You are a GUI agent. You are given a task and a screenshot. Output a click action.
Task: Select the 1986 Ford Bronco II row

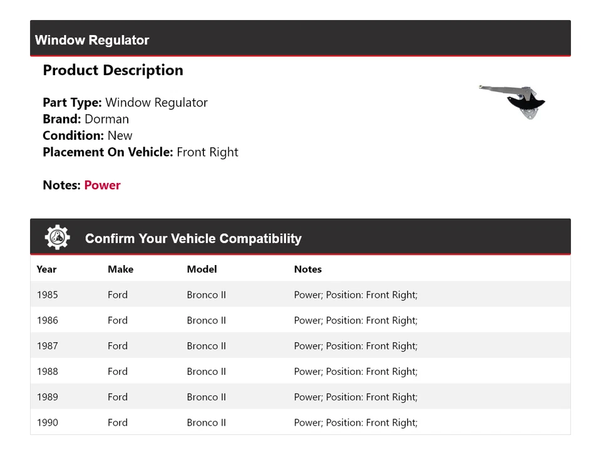300,320
